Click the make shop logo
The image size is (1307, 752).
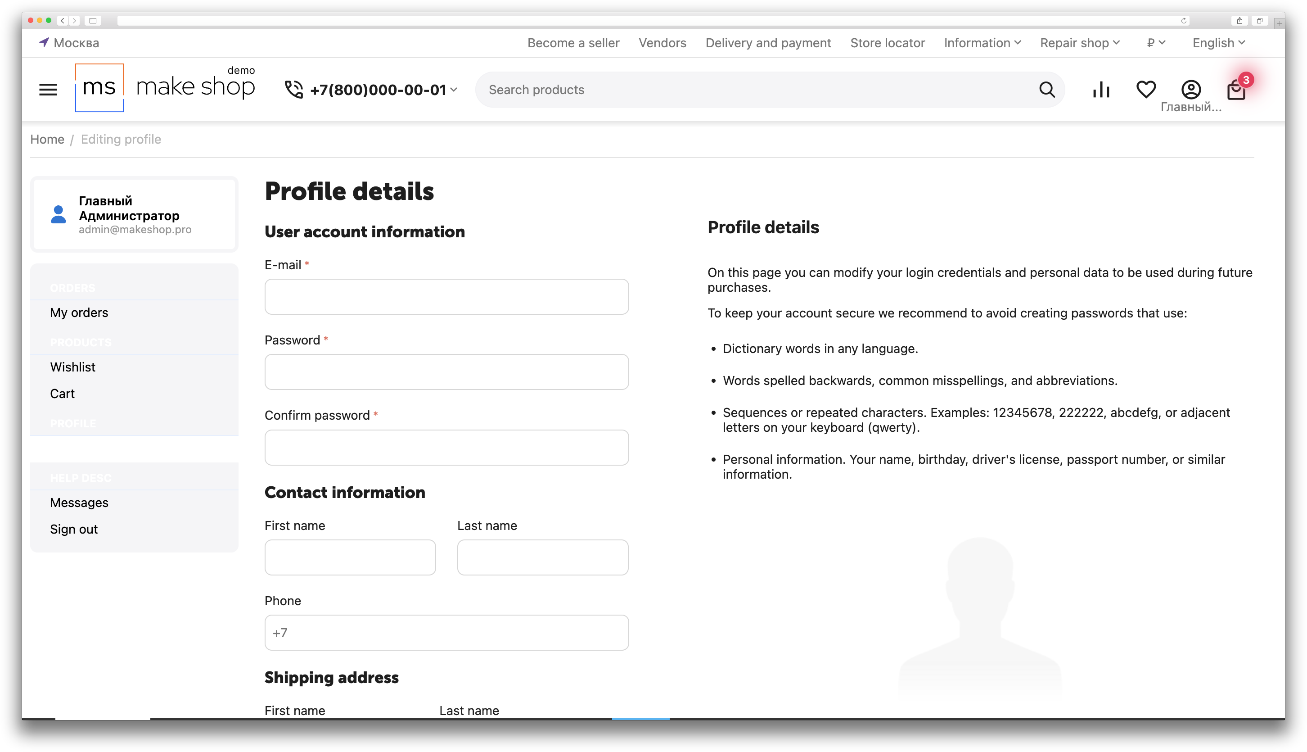[165, 88]
